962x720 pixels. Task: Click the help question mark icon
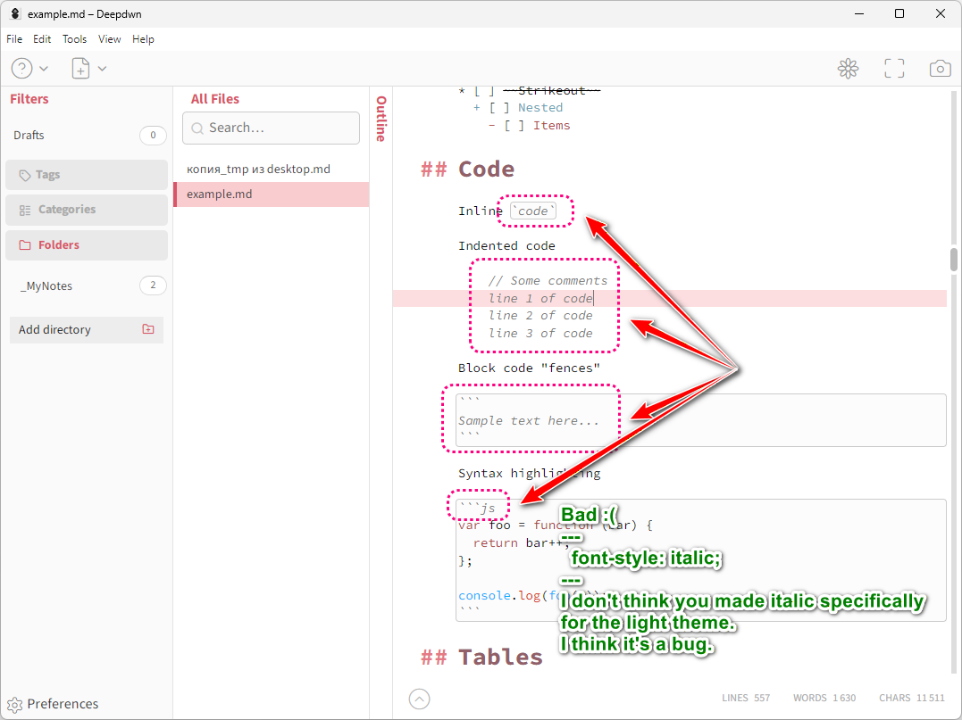[22, 69]
